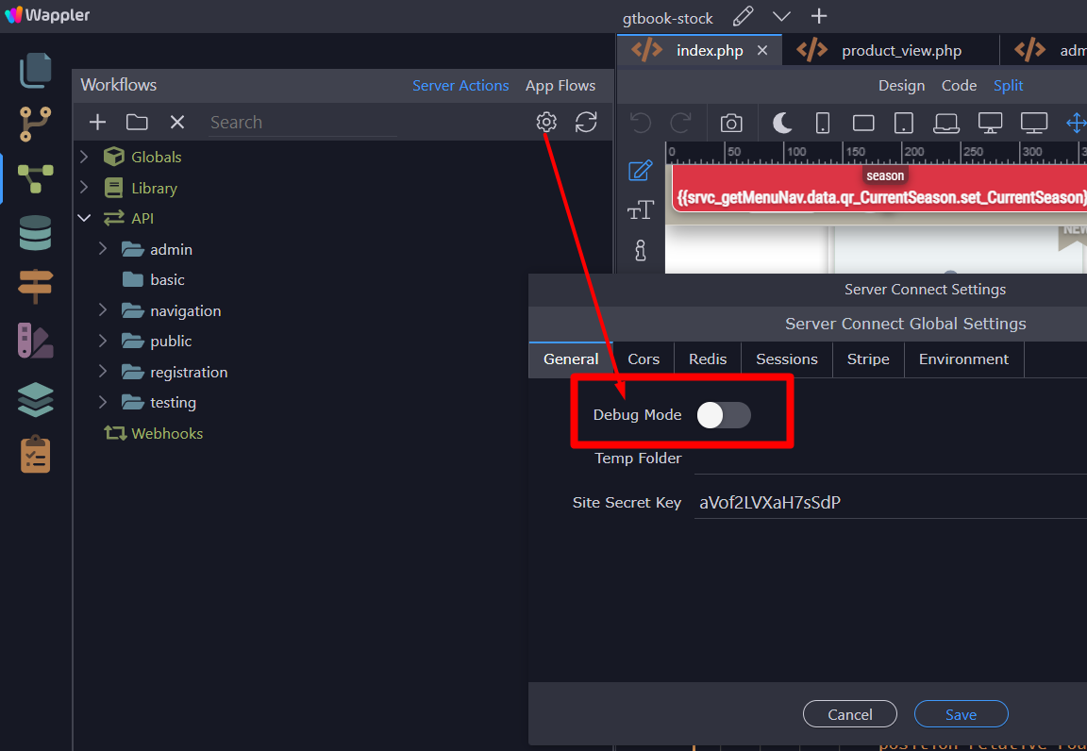Switch editor to Code view
This screenshot has width=1087, height=751.
pos(959,85)
